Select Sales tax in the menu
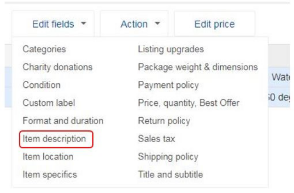 point(156,139)
